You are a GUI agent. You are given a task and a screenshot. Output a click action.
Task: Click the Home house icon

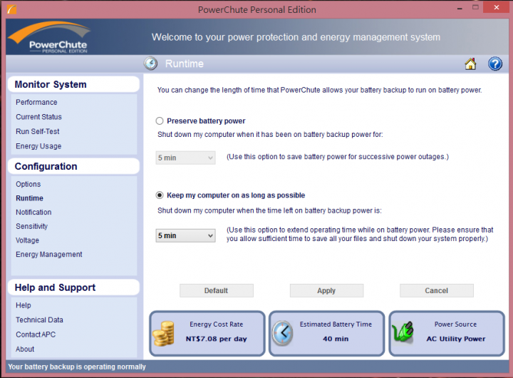(x=470, y=63)
